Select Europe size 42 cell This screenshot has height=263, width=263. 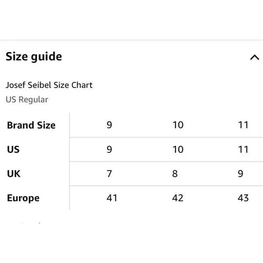pyautogui.click(x=178, y=198)
